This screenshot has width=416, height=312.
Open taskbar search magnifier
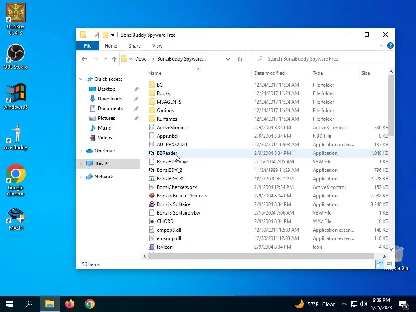click(x=29, y=304)
